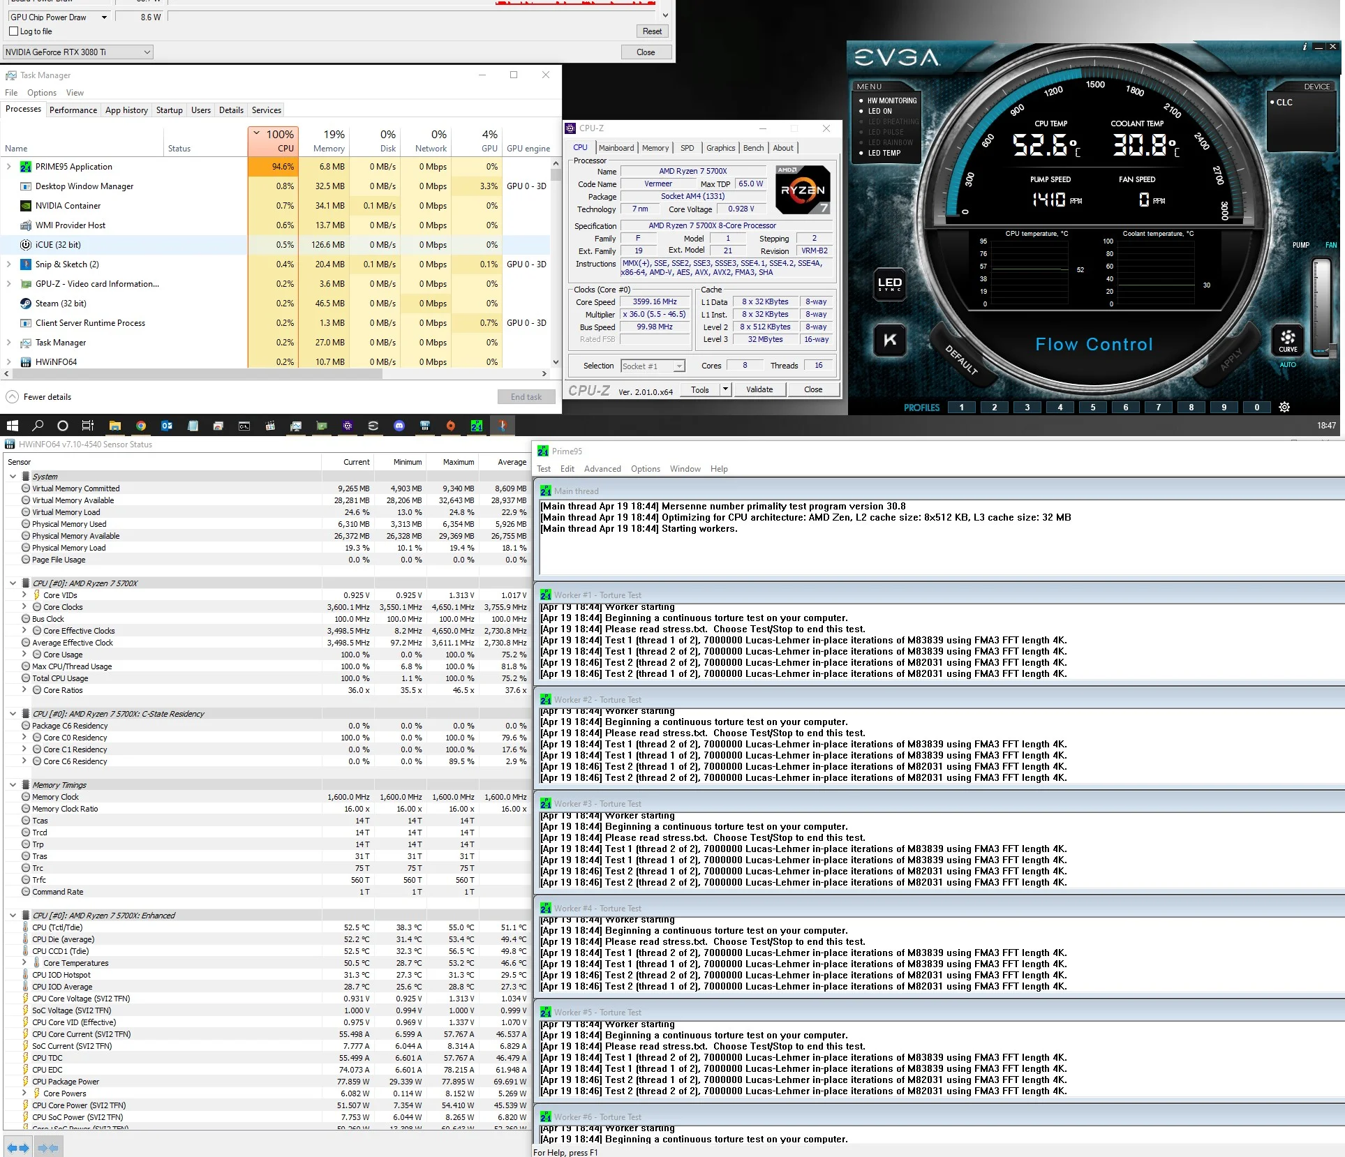1345x1157 pixels.
Task: Open Outlook from the taskbar
Action: tap(167, 426)
